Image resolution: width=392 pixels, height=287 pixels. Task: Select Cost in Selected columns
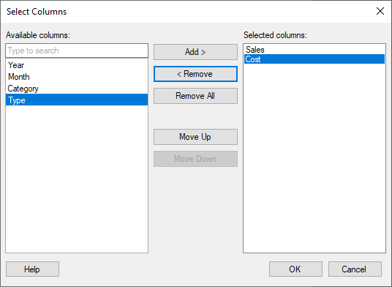314,59
